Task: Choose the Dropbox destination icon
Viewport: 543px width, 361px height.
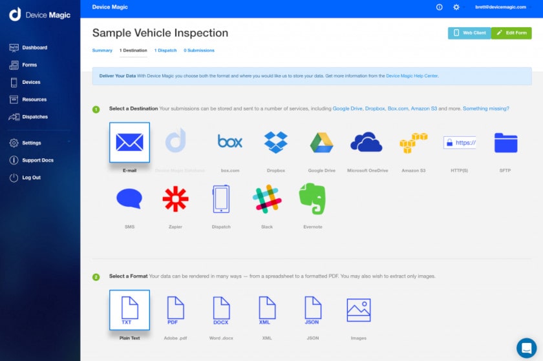Action: (x=275, y=142)
